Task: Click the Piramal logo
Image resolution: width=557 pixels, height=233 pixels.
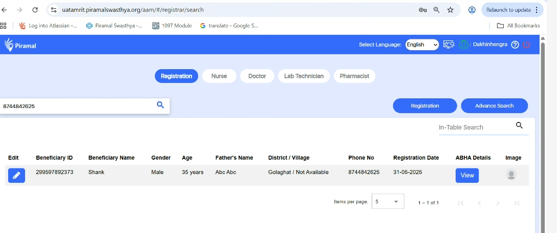Action: [x=20, y=45]
